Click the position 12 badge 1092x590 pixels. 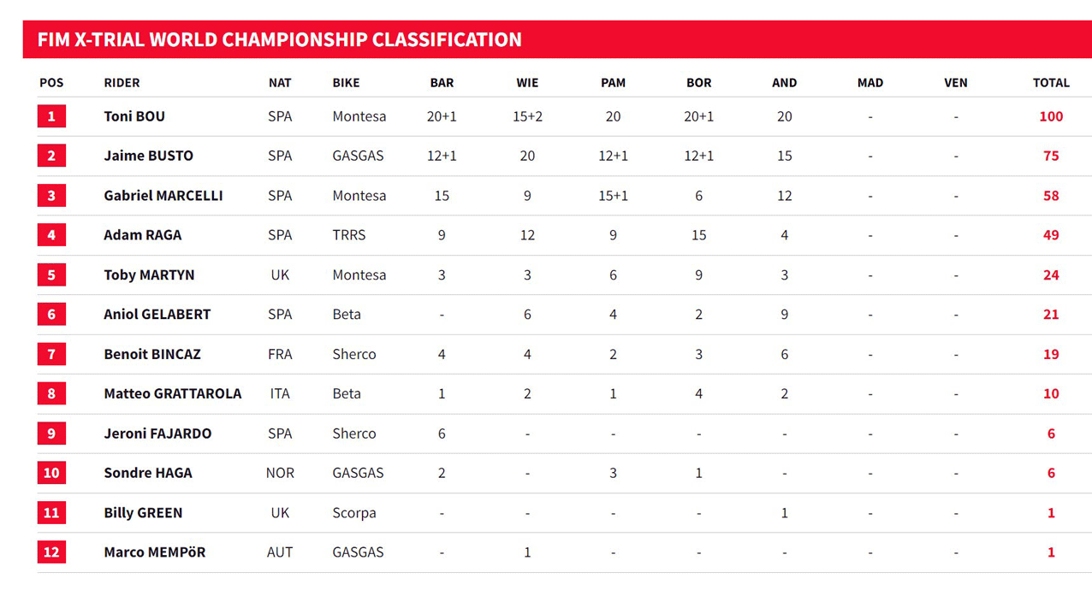(x=51, y=552)
